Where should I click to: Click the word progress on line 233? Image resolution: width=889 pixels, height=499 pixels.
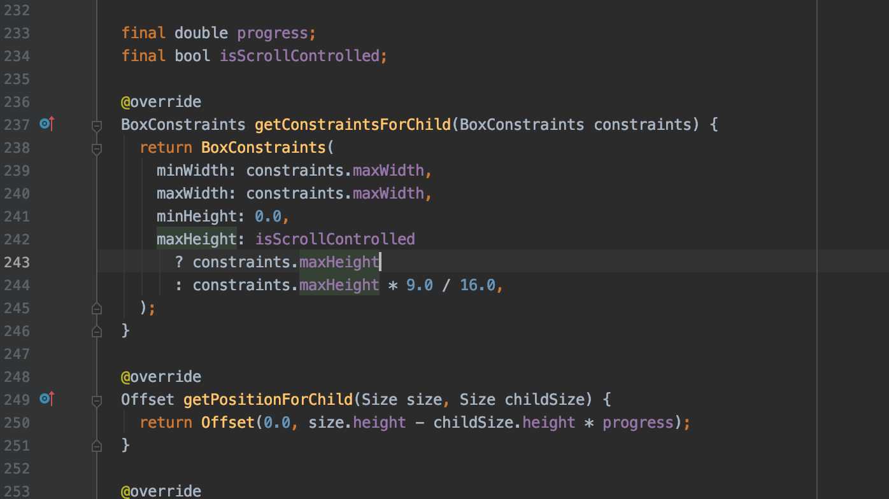273,33
